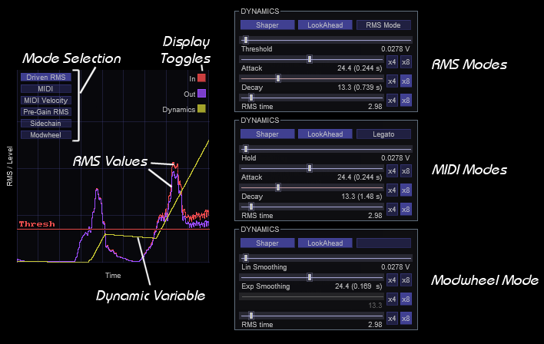Click x4 beside Decay in MIDI Modes

(392, 190)
